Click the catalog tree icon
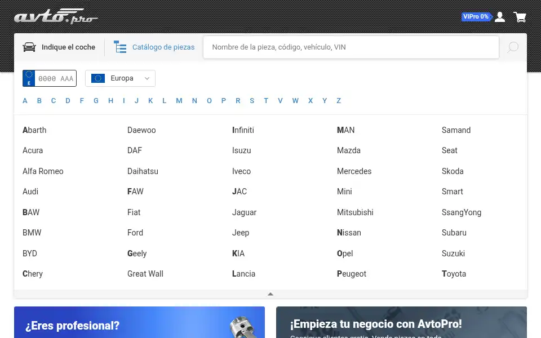541x338 pixels. pyautogui.click(x=120, y=47)
